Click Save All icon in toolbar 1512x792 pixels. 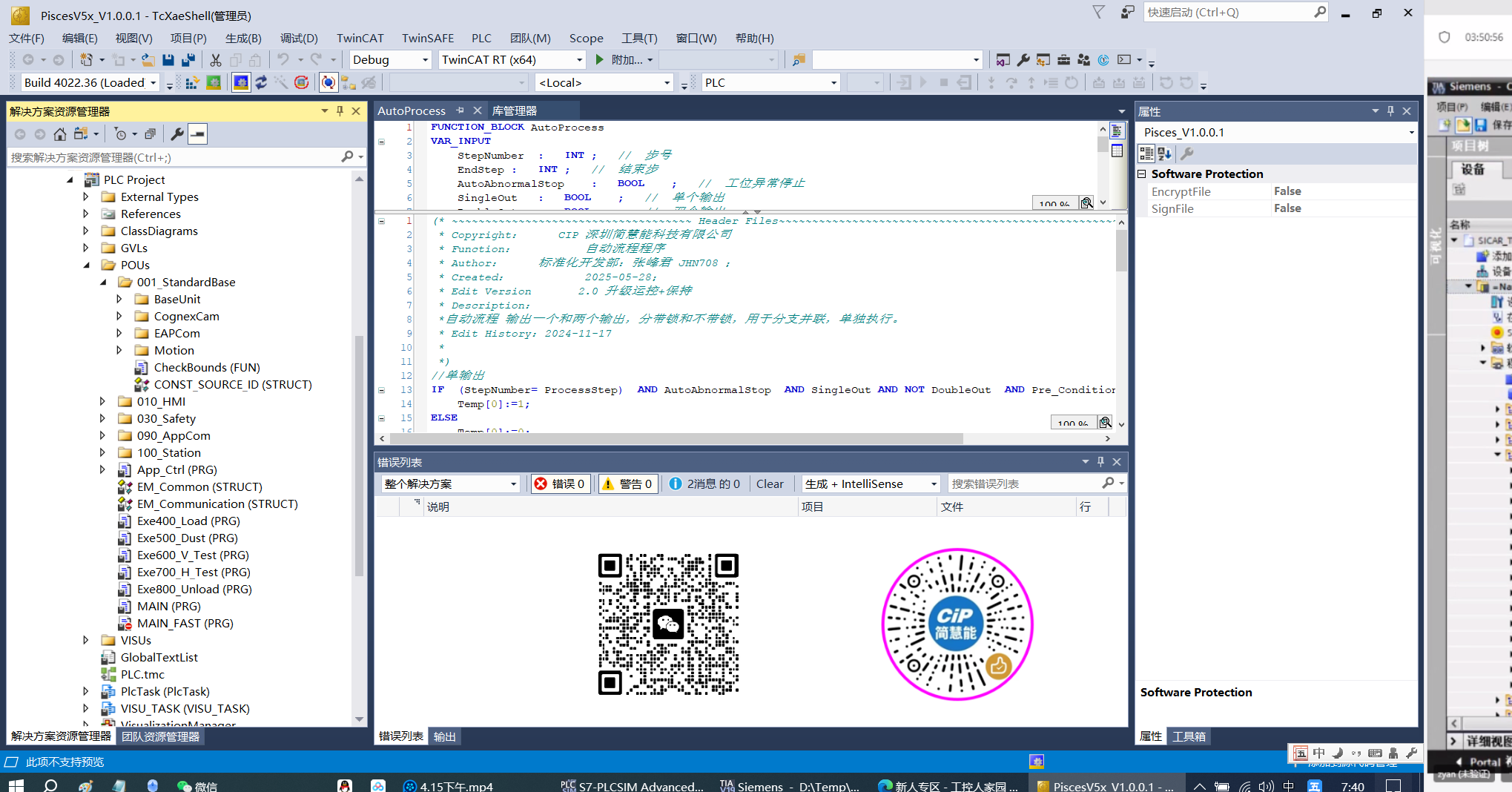[x=188, y=60]
